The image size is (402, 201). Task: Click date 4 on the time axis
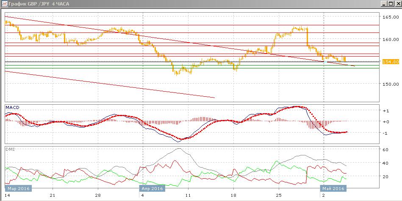(143, 196)
